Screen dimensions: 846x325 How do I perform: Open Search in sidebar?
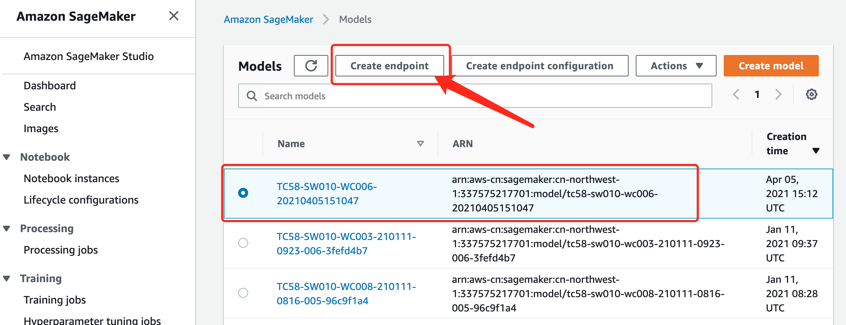tap(40, 107)
